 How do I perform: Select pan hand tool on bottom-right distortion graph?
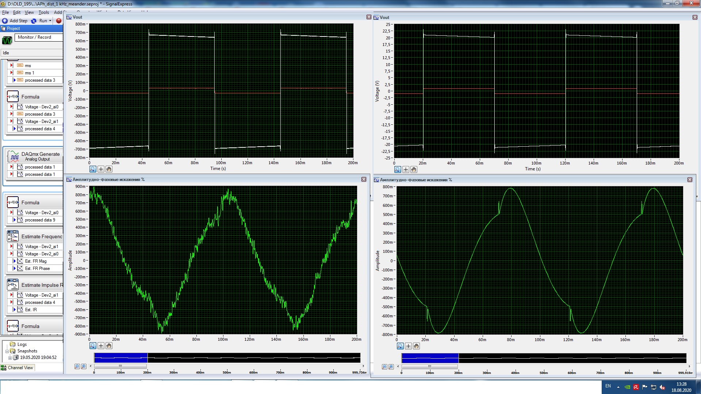[x=416, y=346]
